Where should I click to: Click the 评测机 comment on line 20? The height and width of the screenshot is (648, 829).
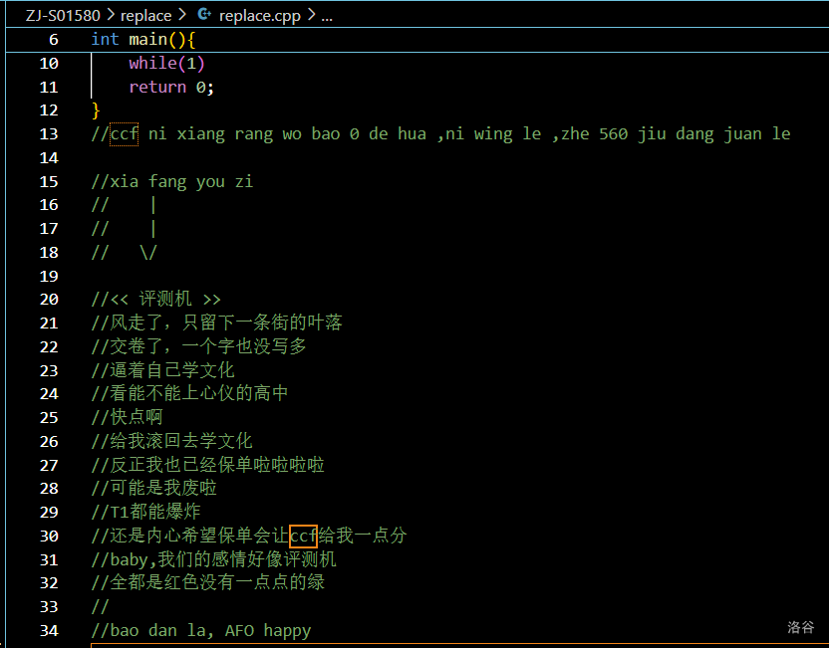(x=156, y=300)
